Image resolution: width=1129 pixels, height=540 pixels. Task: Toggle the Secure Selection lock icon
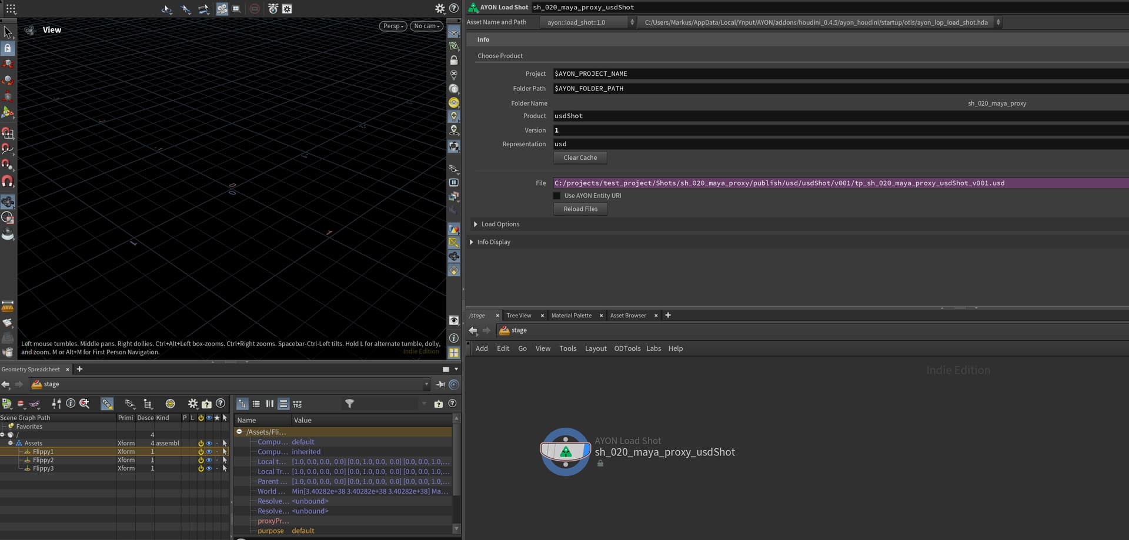pyautogui.click(x=8, y=48)
